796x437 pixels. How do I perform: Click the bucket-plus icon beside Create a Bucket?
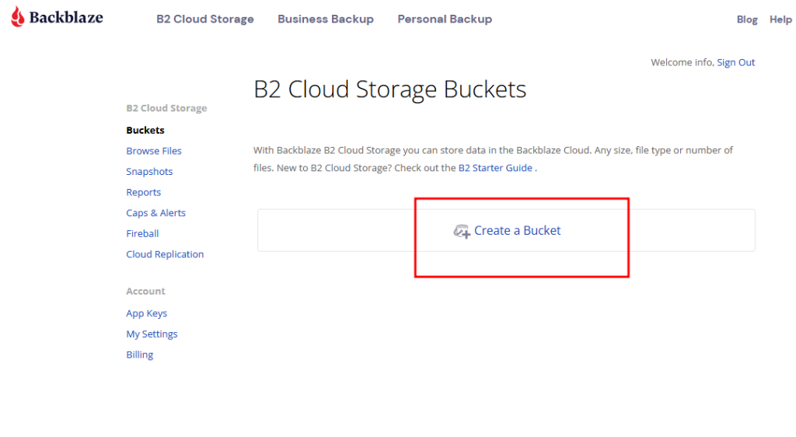(462, 232)
